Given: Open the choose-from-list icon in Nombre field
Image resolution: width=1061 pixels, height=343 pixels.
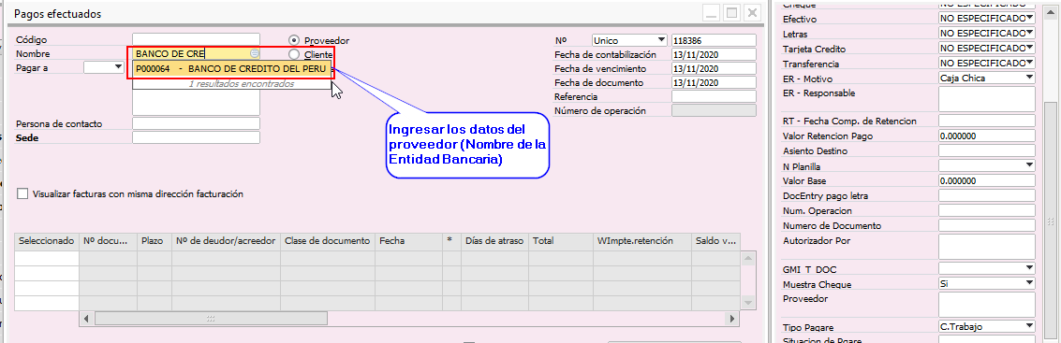Looking at the screenshot, I should click(255, 53).
